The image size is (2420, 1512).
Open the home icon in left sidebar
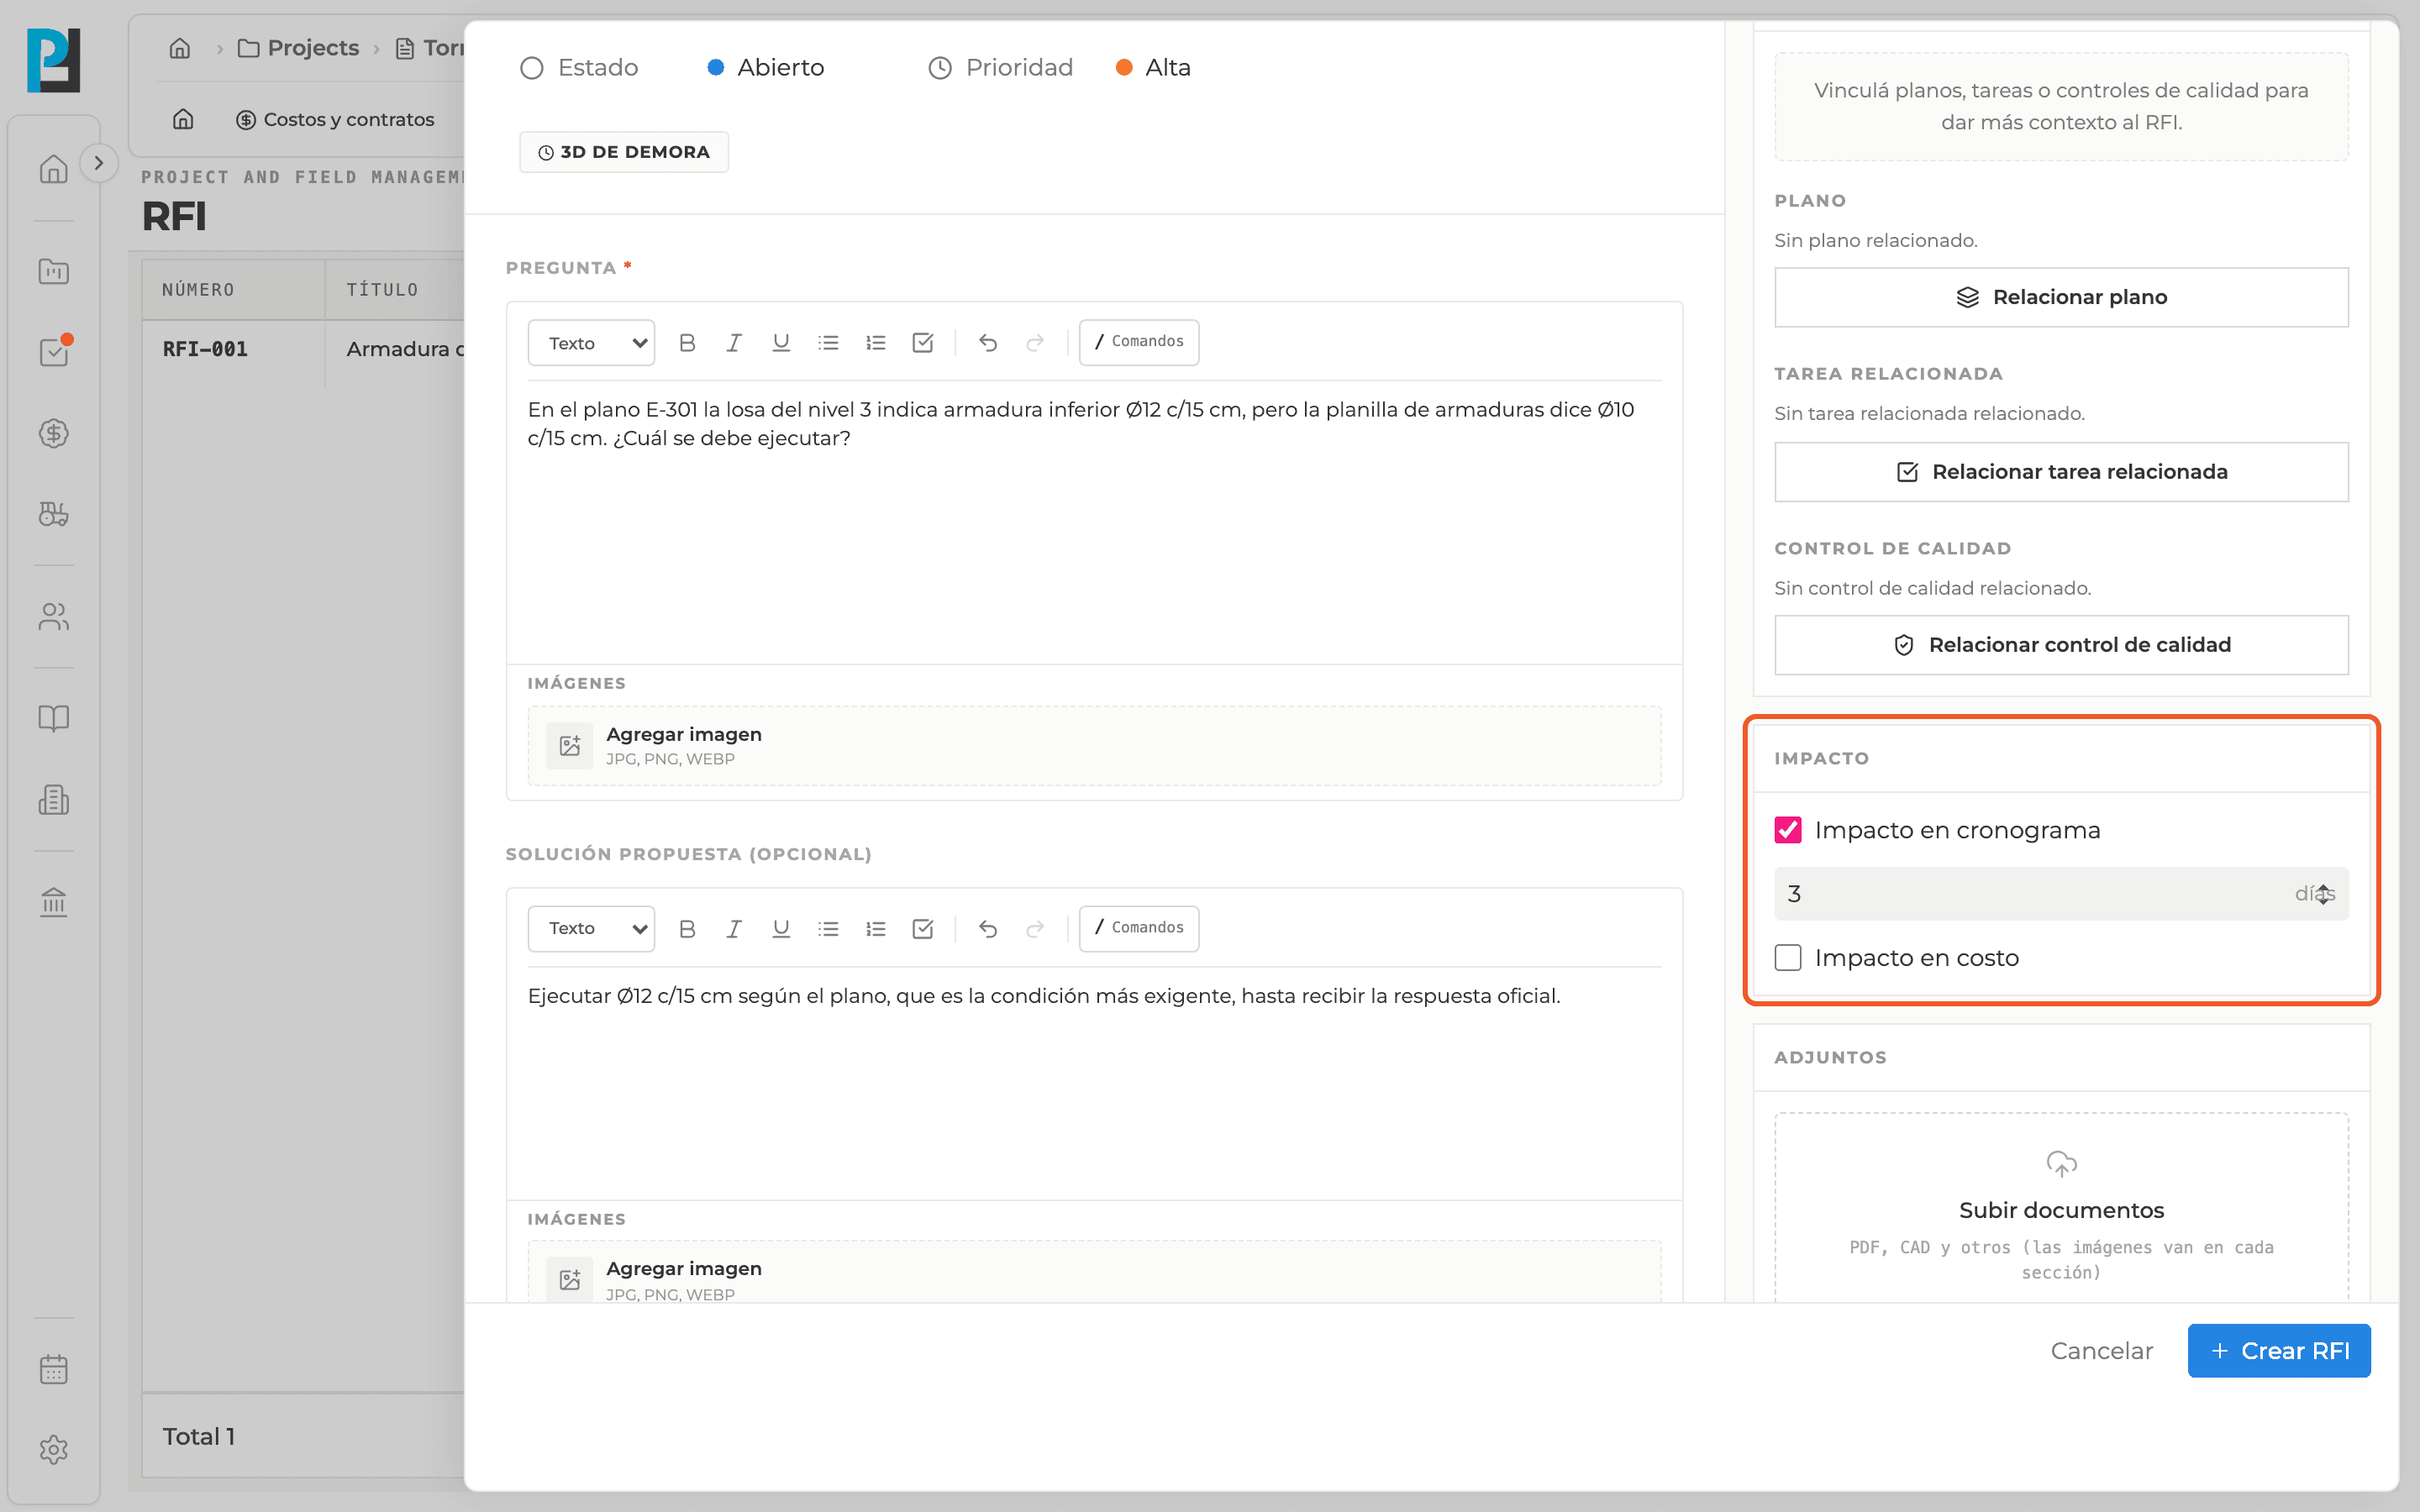pyautogui.click(x=54, y=169)
